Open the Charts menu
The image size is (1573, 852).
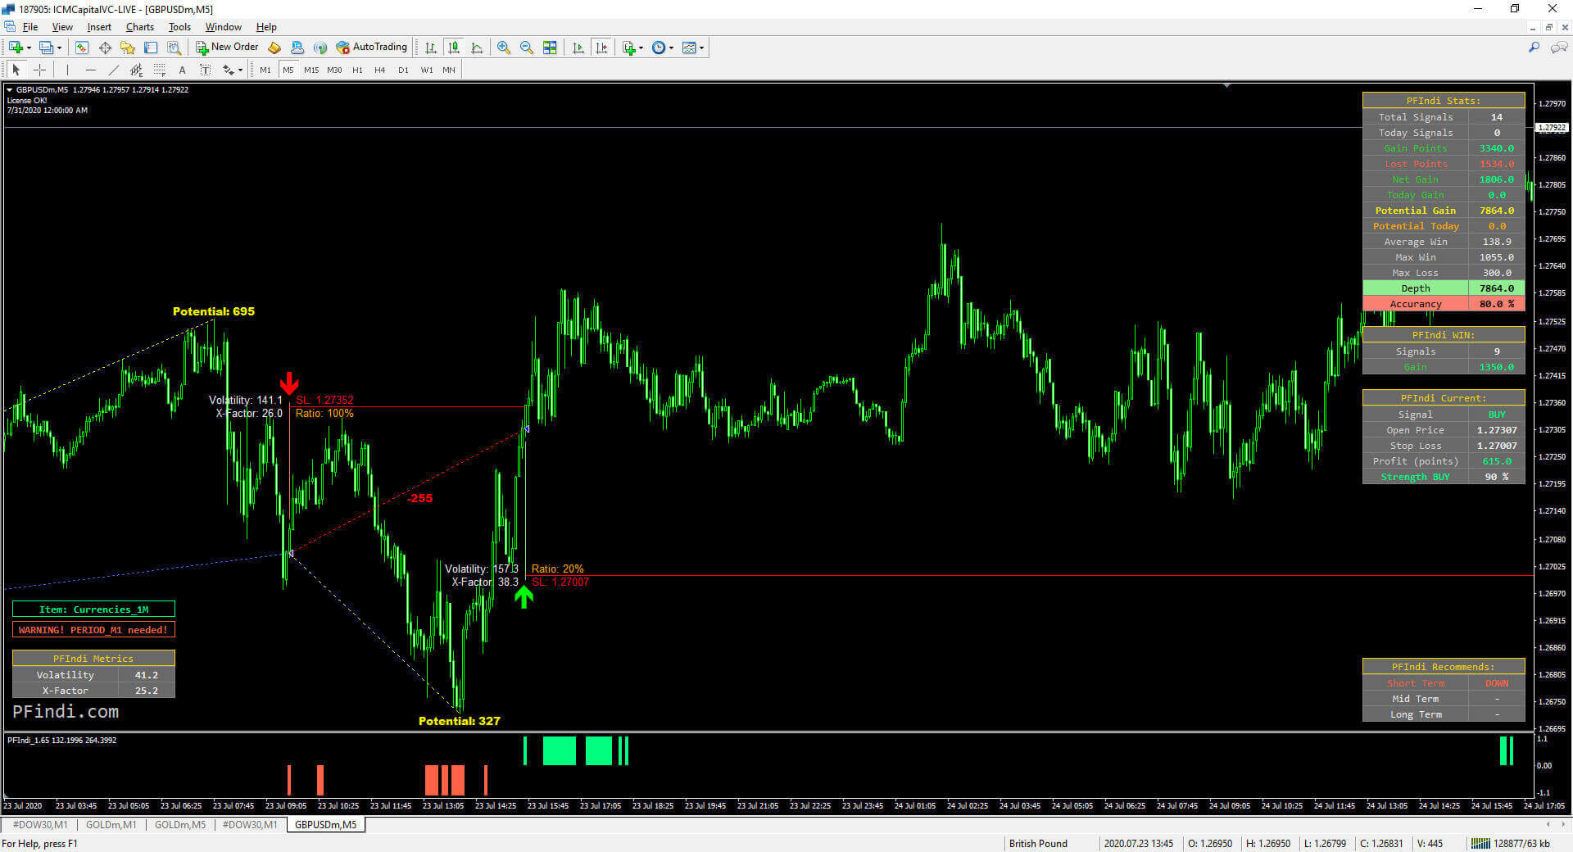(139, 27)
